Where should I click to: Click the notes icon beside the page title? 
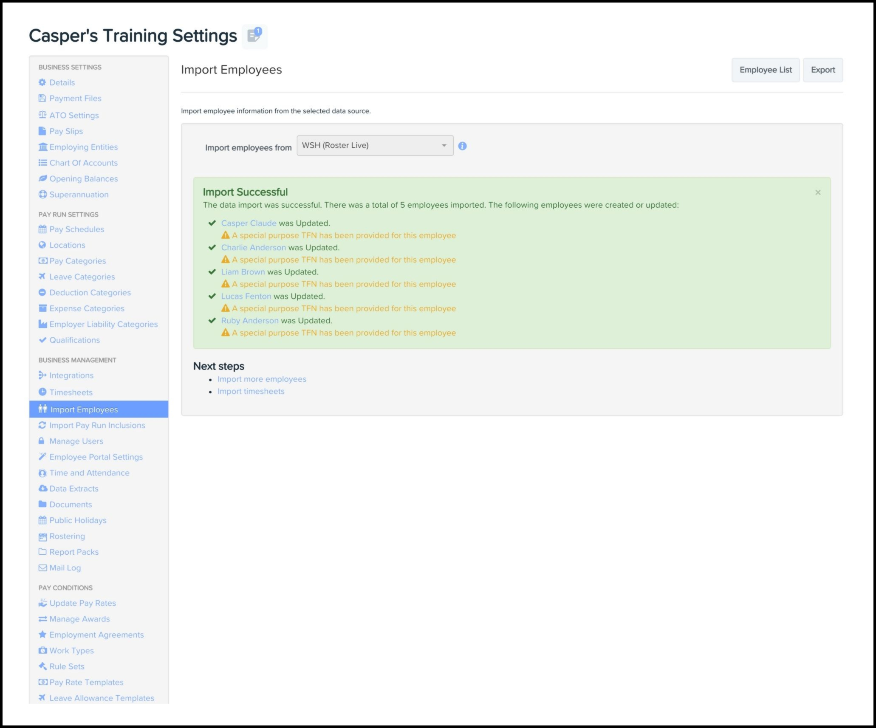coord(254,36)
